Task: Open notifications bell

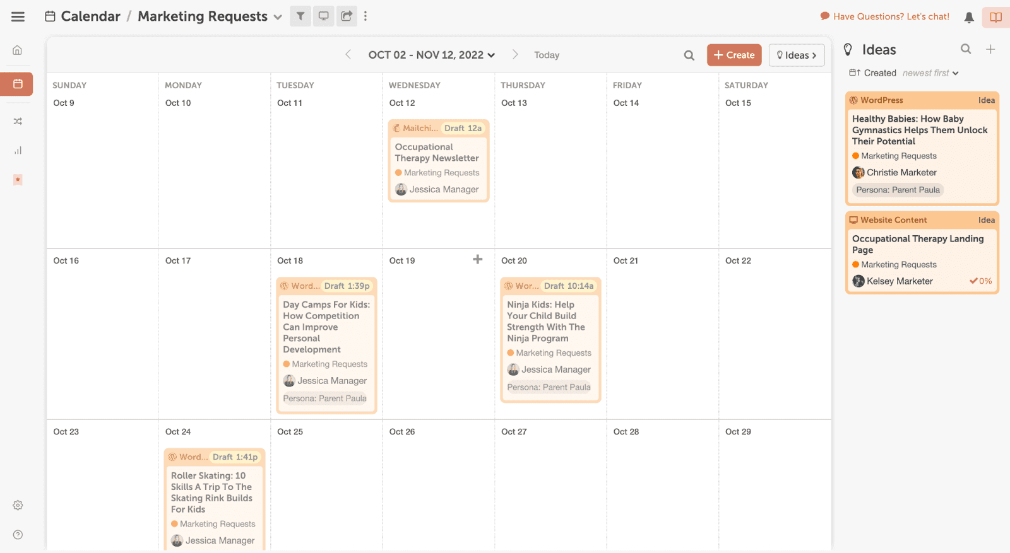Action: (969, 18)
